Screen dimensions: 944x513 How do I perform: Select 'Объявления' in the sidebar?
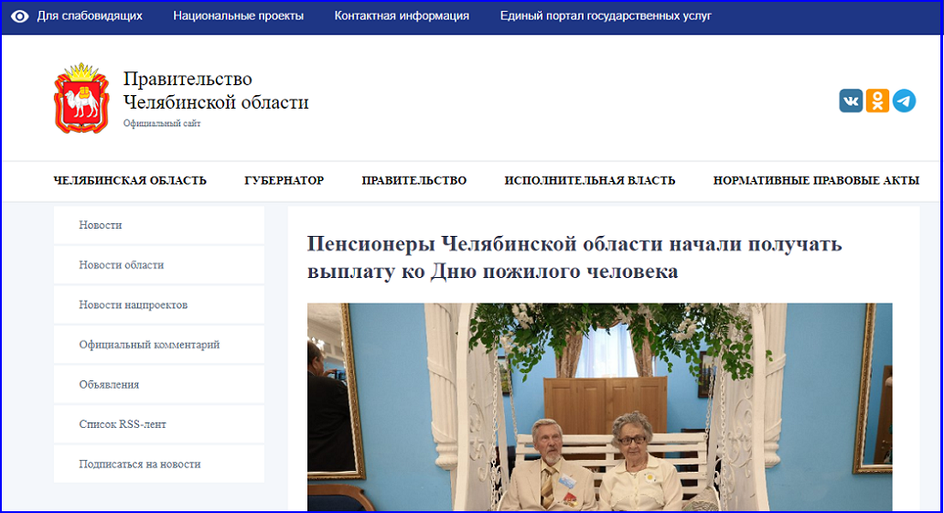tap(159, 384)
